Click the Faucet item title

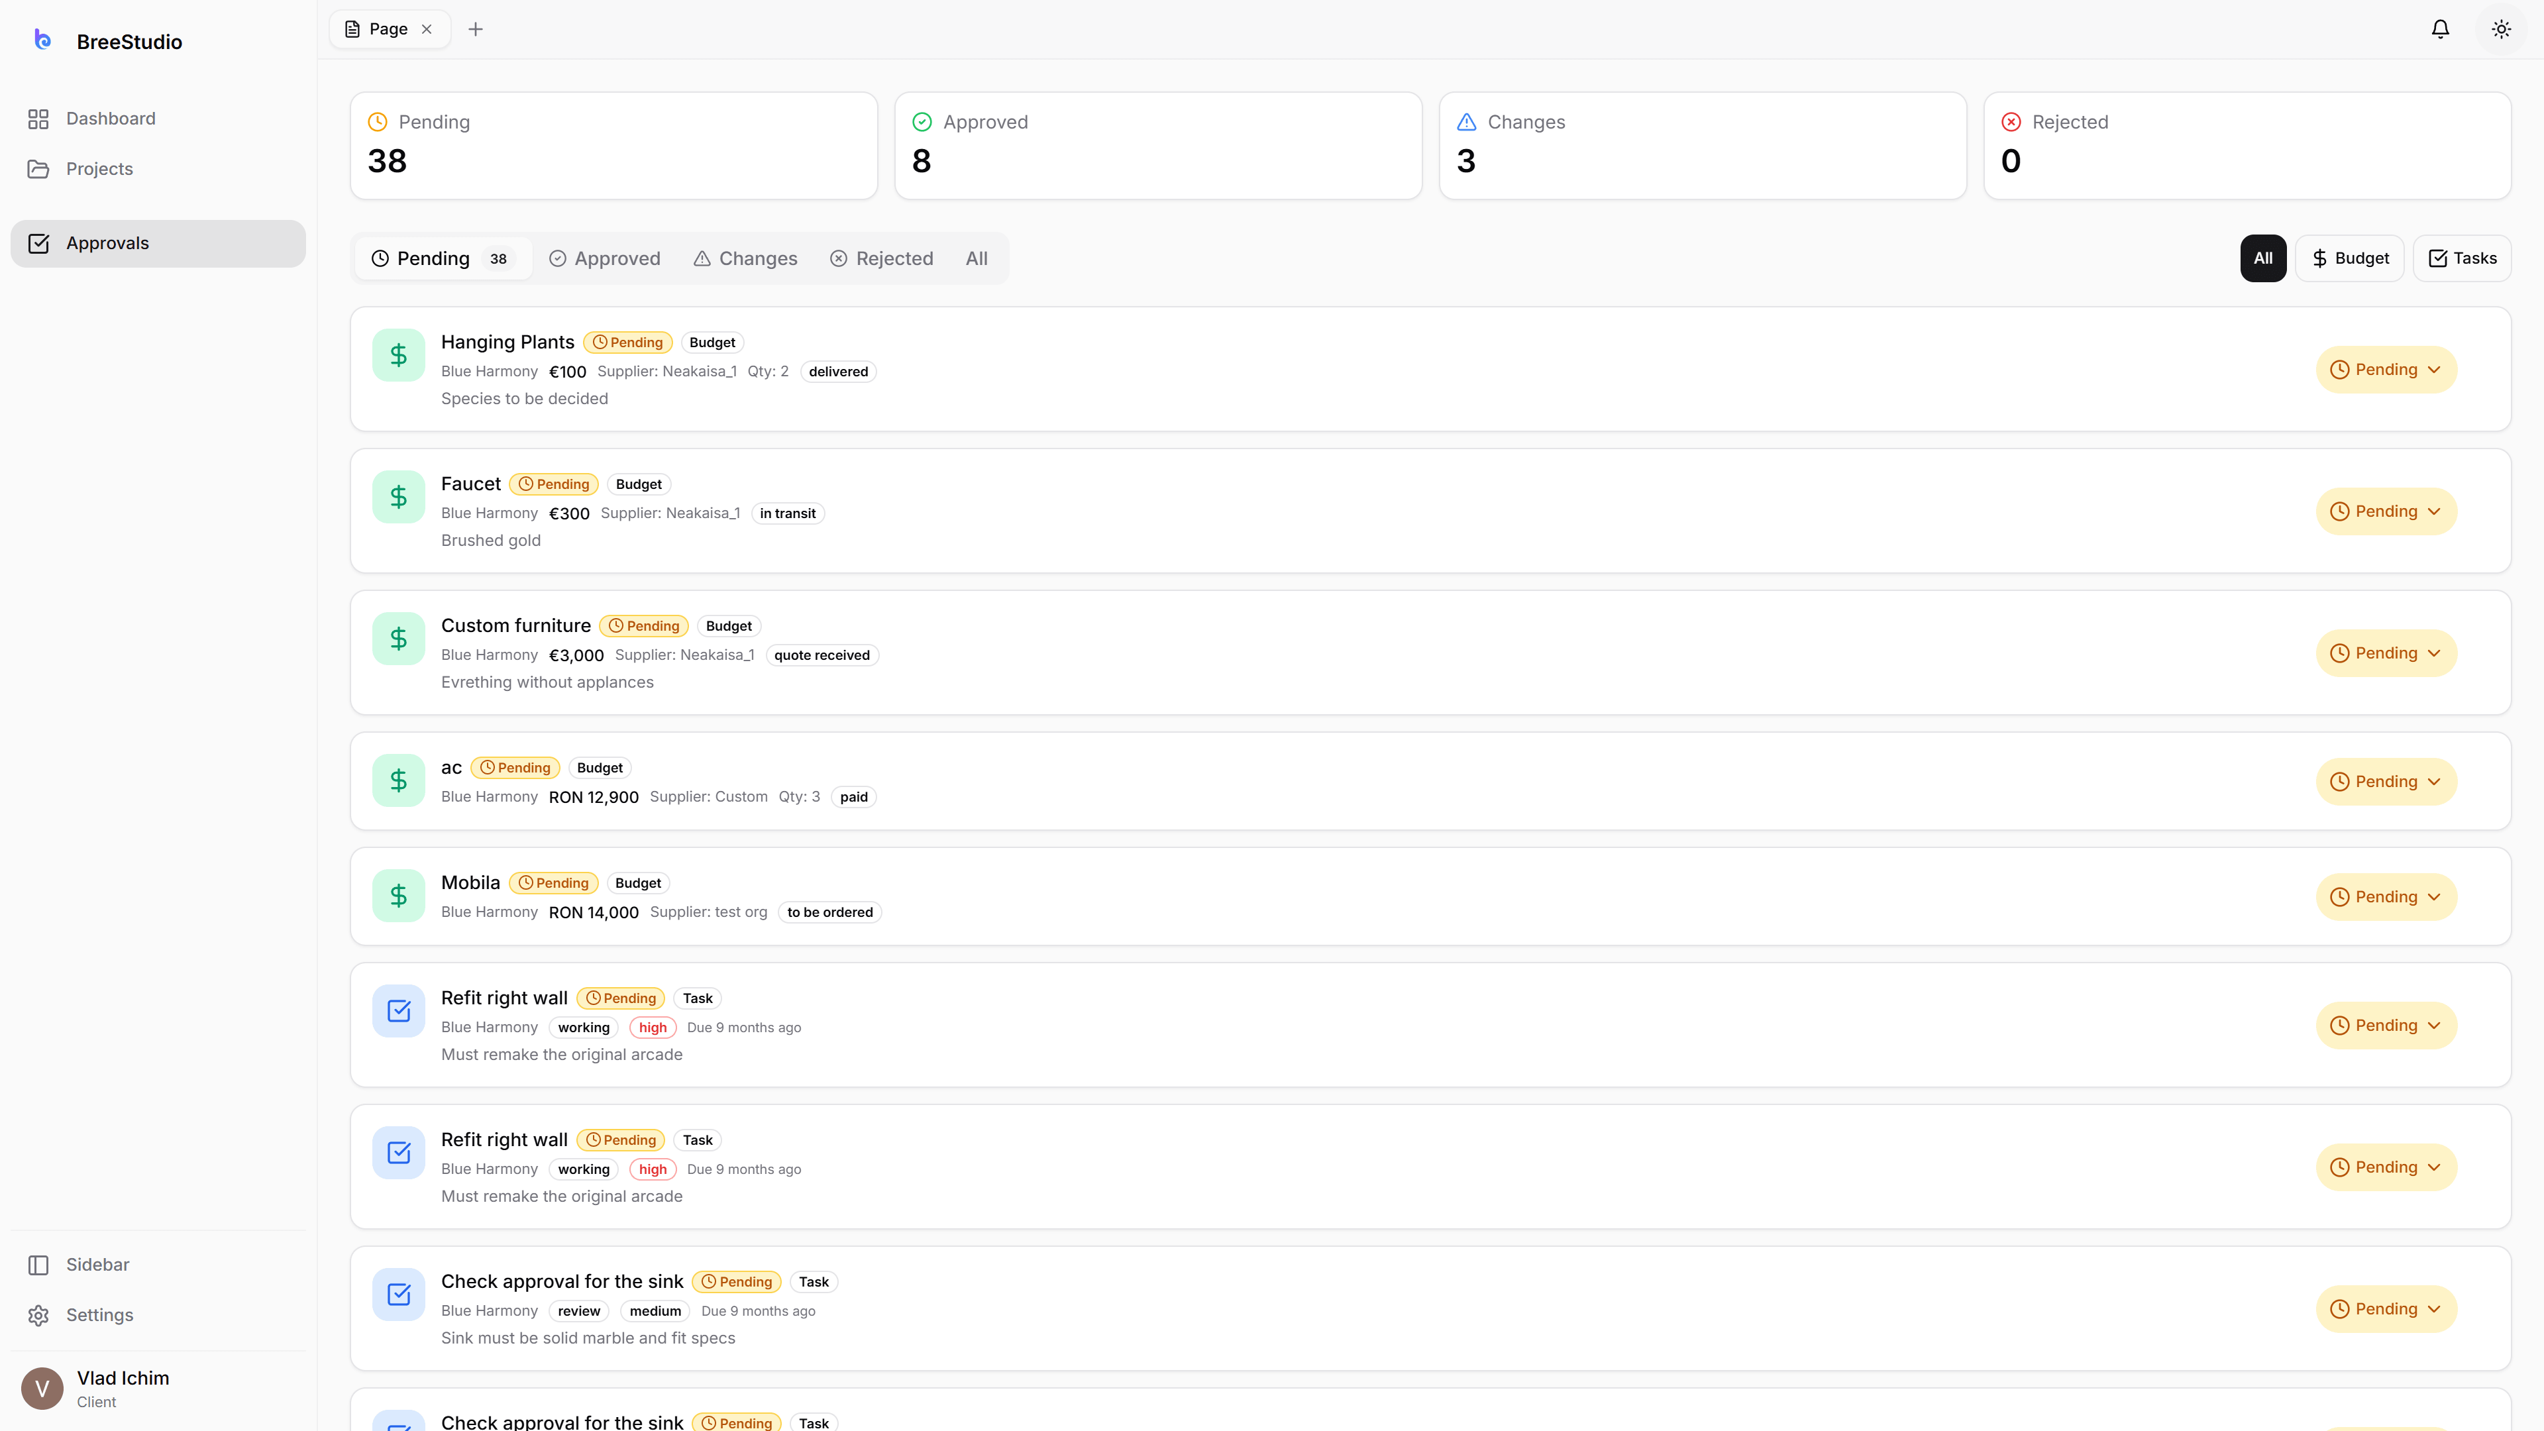click(471, 484)
